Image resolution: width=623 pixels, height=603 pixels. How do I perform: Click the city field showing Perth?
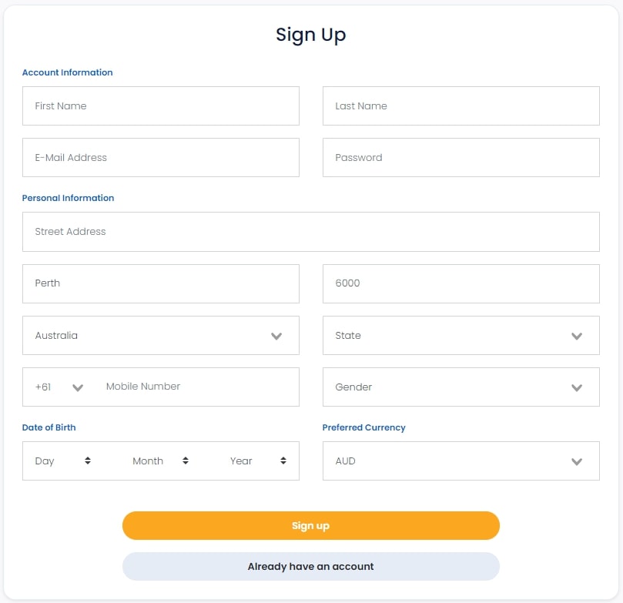[160, 283]
